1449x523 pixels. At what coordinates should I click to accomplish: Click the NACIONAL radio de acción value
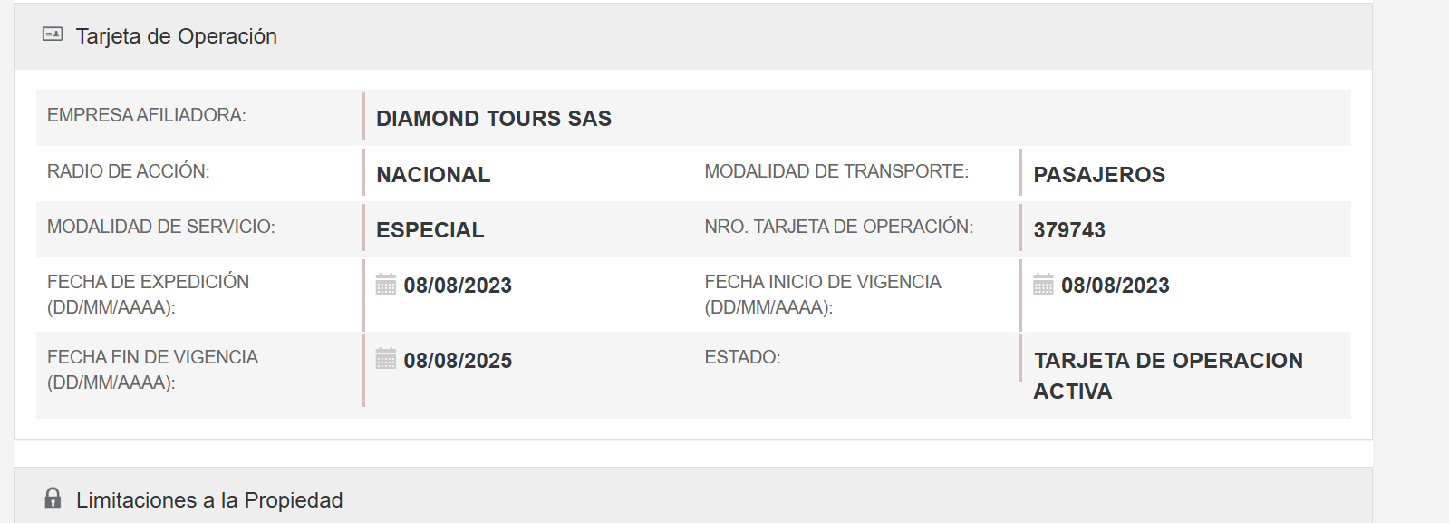tap(433, 175)
